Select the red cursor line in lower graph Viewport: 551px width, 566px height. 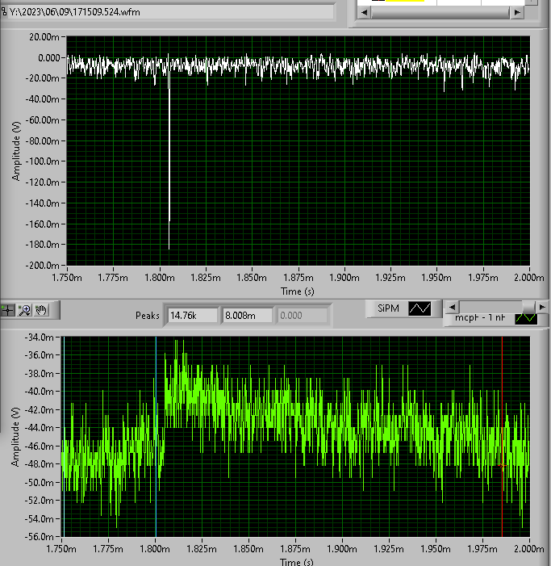503,404
